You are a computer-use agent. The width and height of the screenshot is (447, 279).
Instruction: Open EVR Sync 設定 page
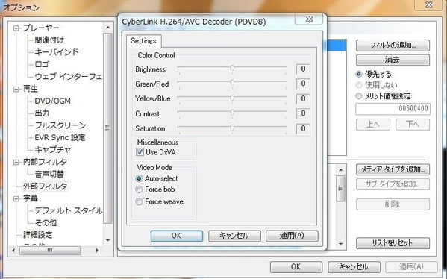click(60, 138)
